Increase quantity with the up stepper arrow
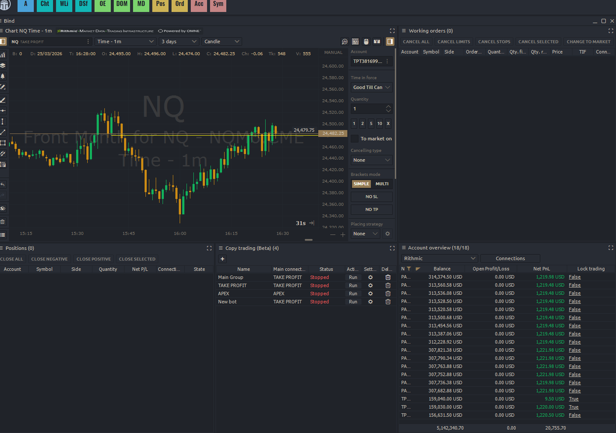 (x=389, y=106)
